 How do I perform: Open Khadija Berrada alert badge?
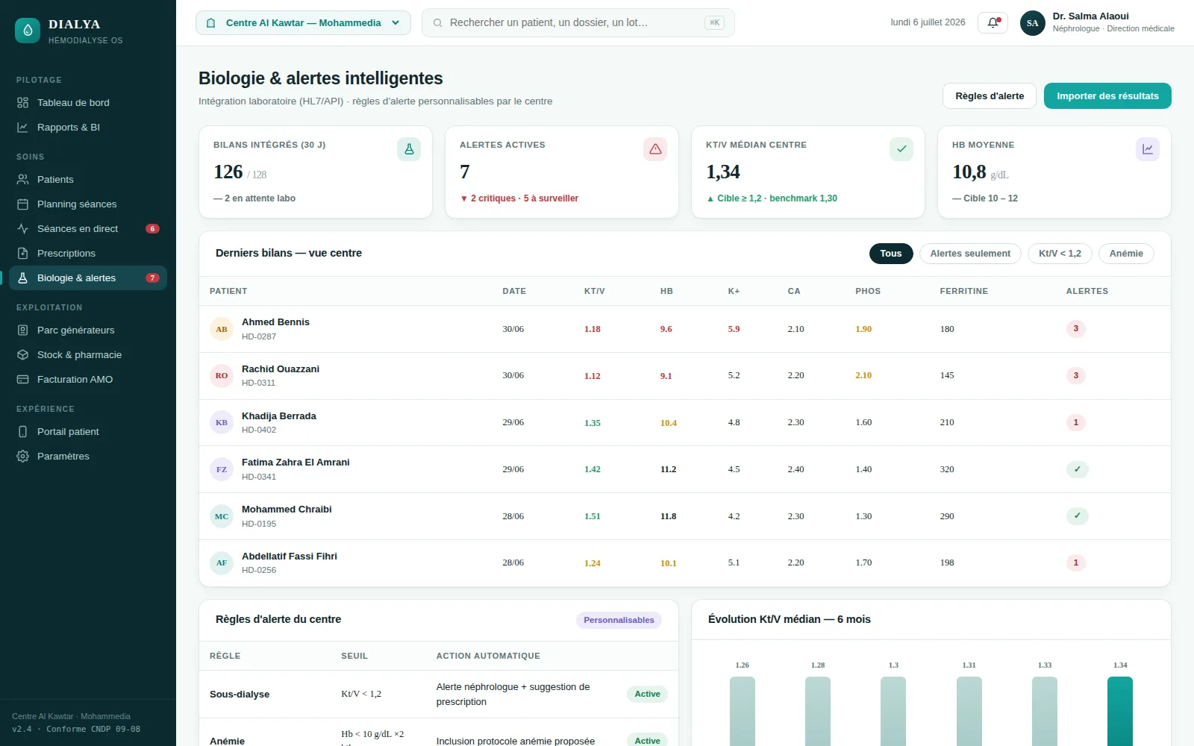(x=1075, y=422)
